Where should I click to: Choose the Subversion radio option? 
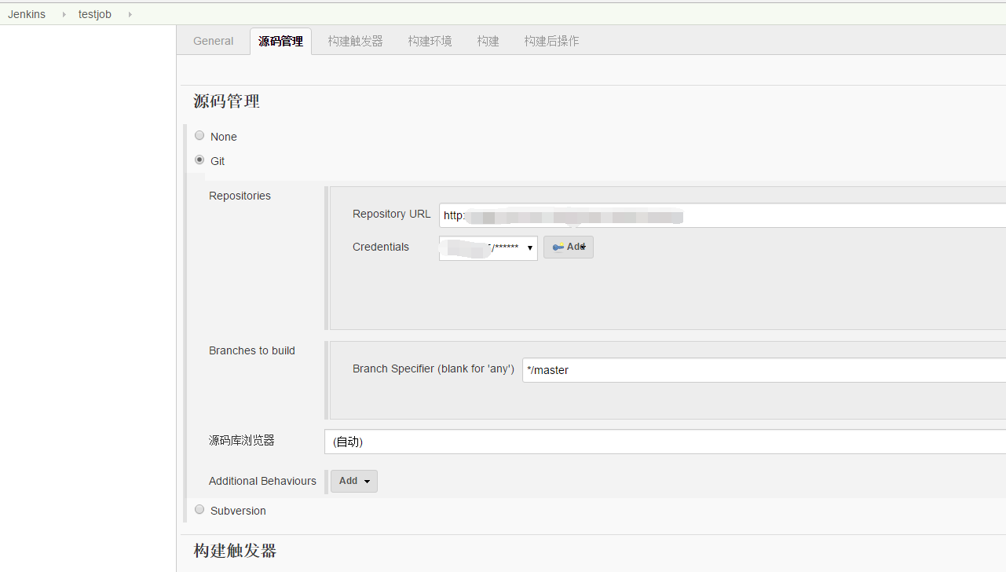tap(199, 510)
